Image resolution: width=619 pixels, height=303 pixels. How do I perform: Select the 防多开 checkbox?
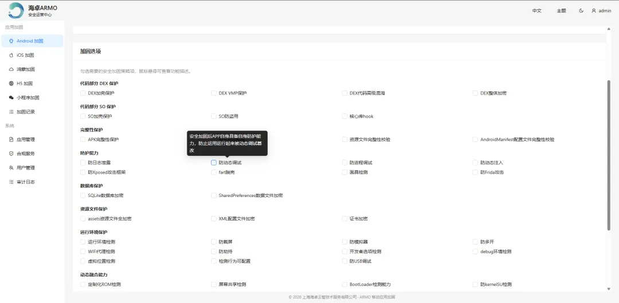(475, 242)
